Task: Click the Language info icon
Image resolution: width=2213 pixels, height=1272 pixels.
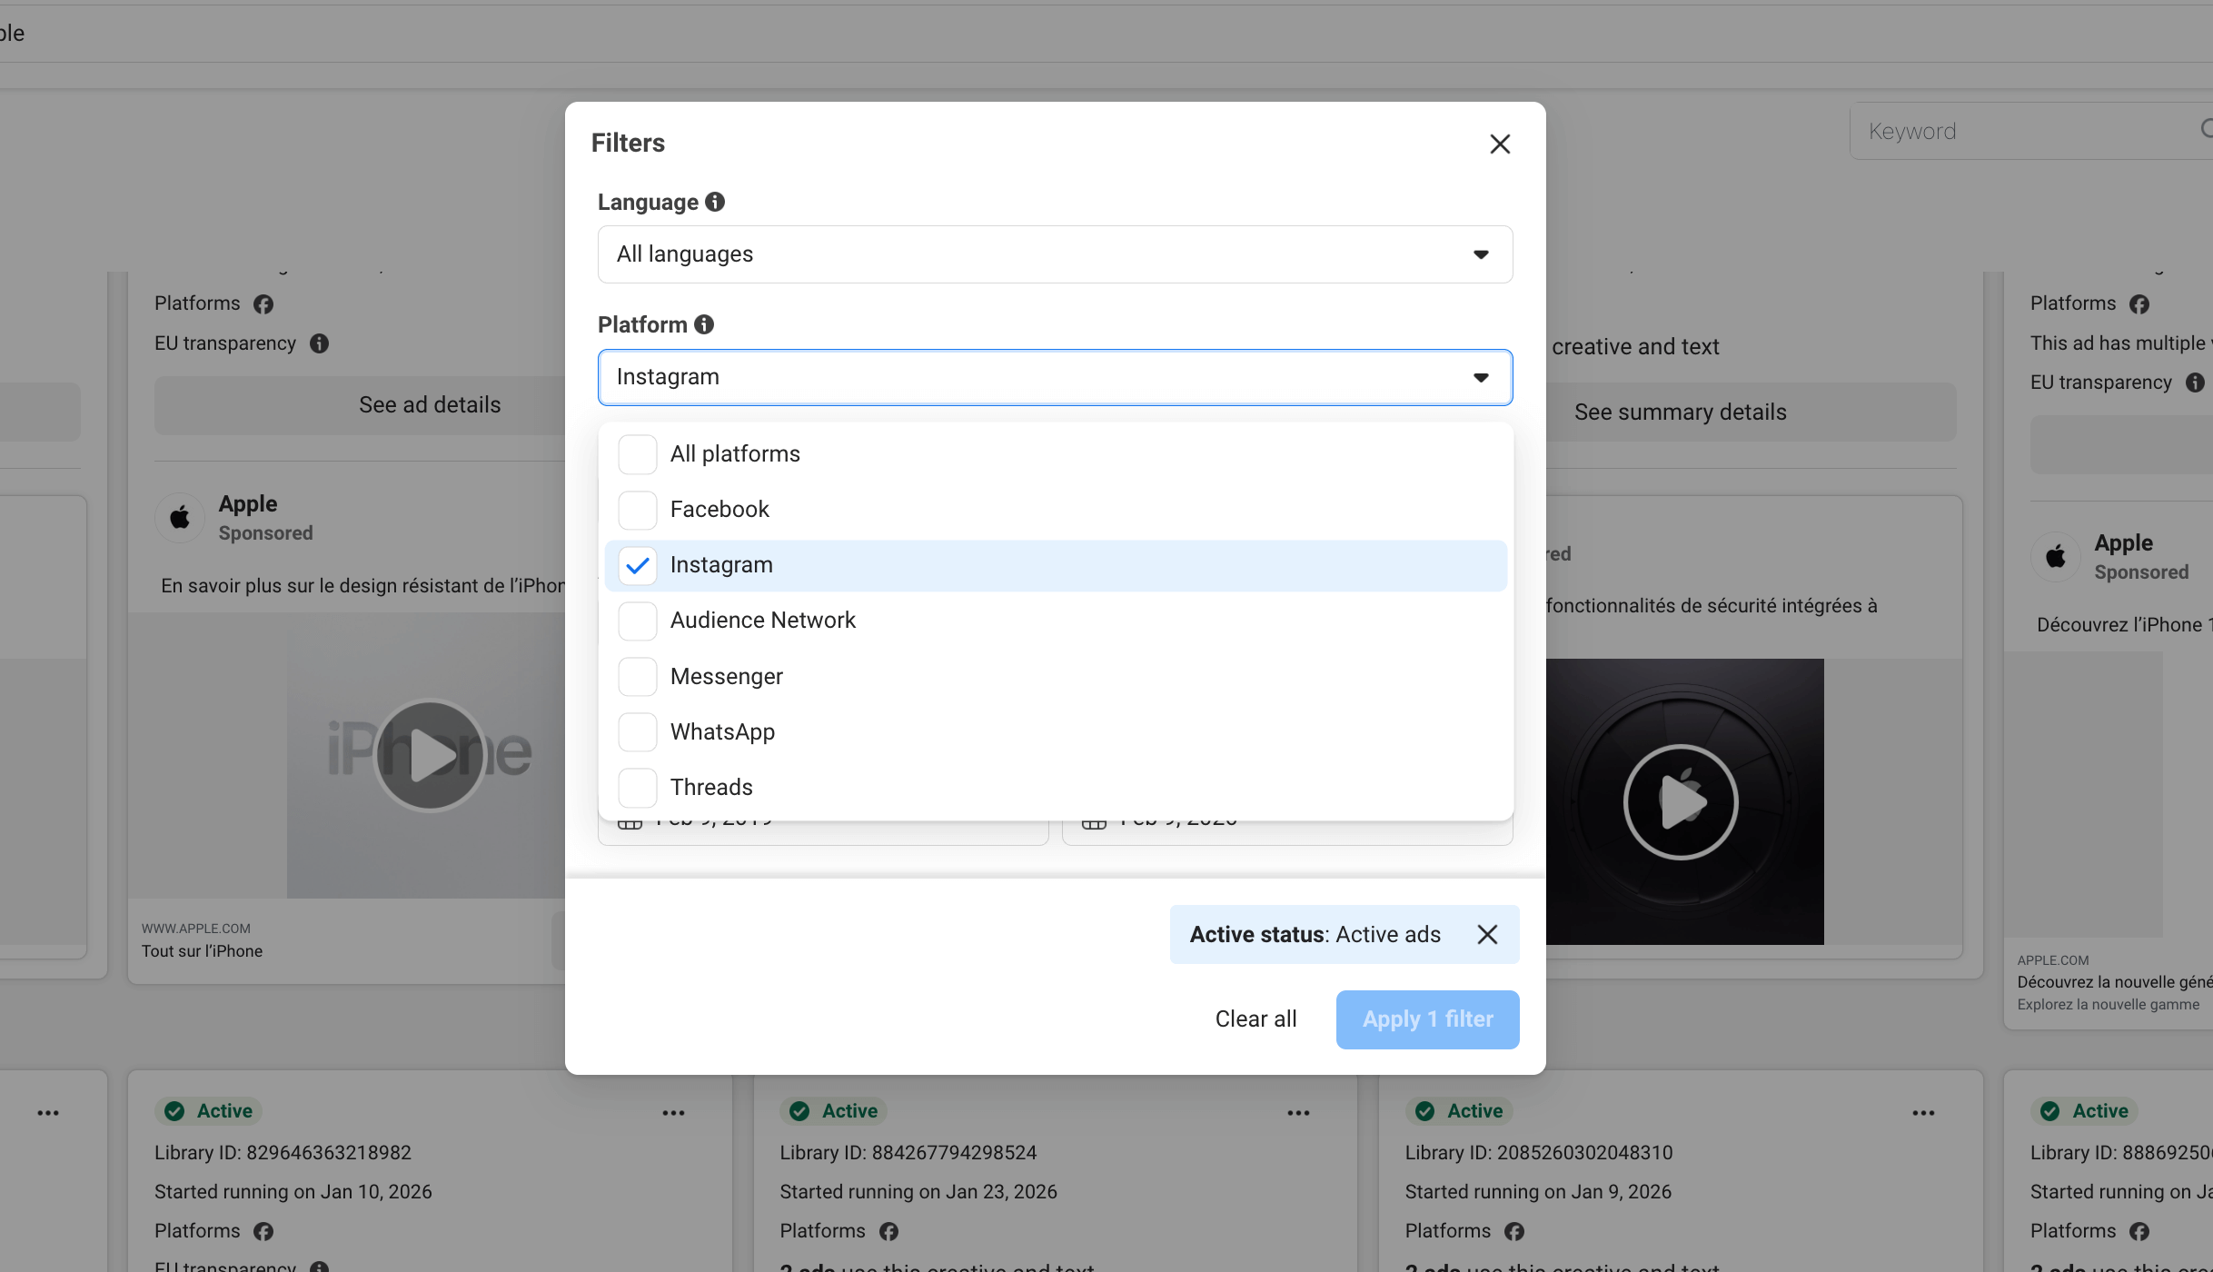Action: pos(715,202)
